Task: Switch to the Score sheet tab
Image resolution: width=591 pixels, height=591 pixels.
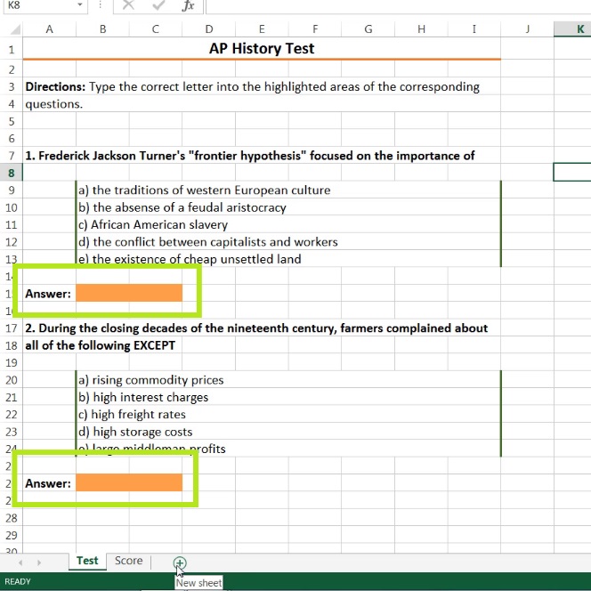Action: tap(128, 561)
